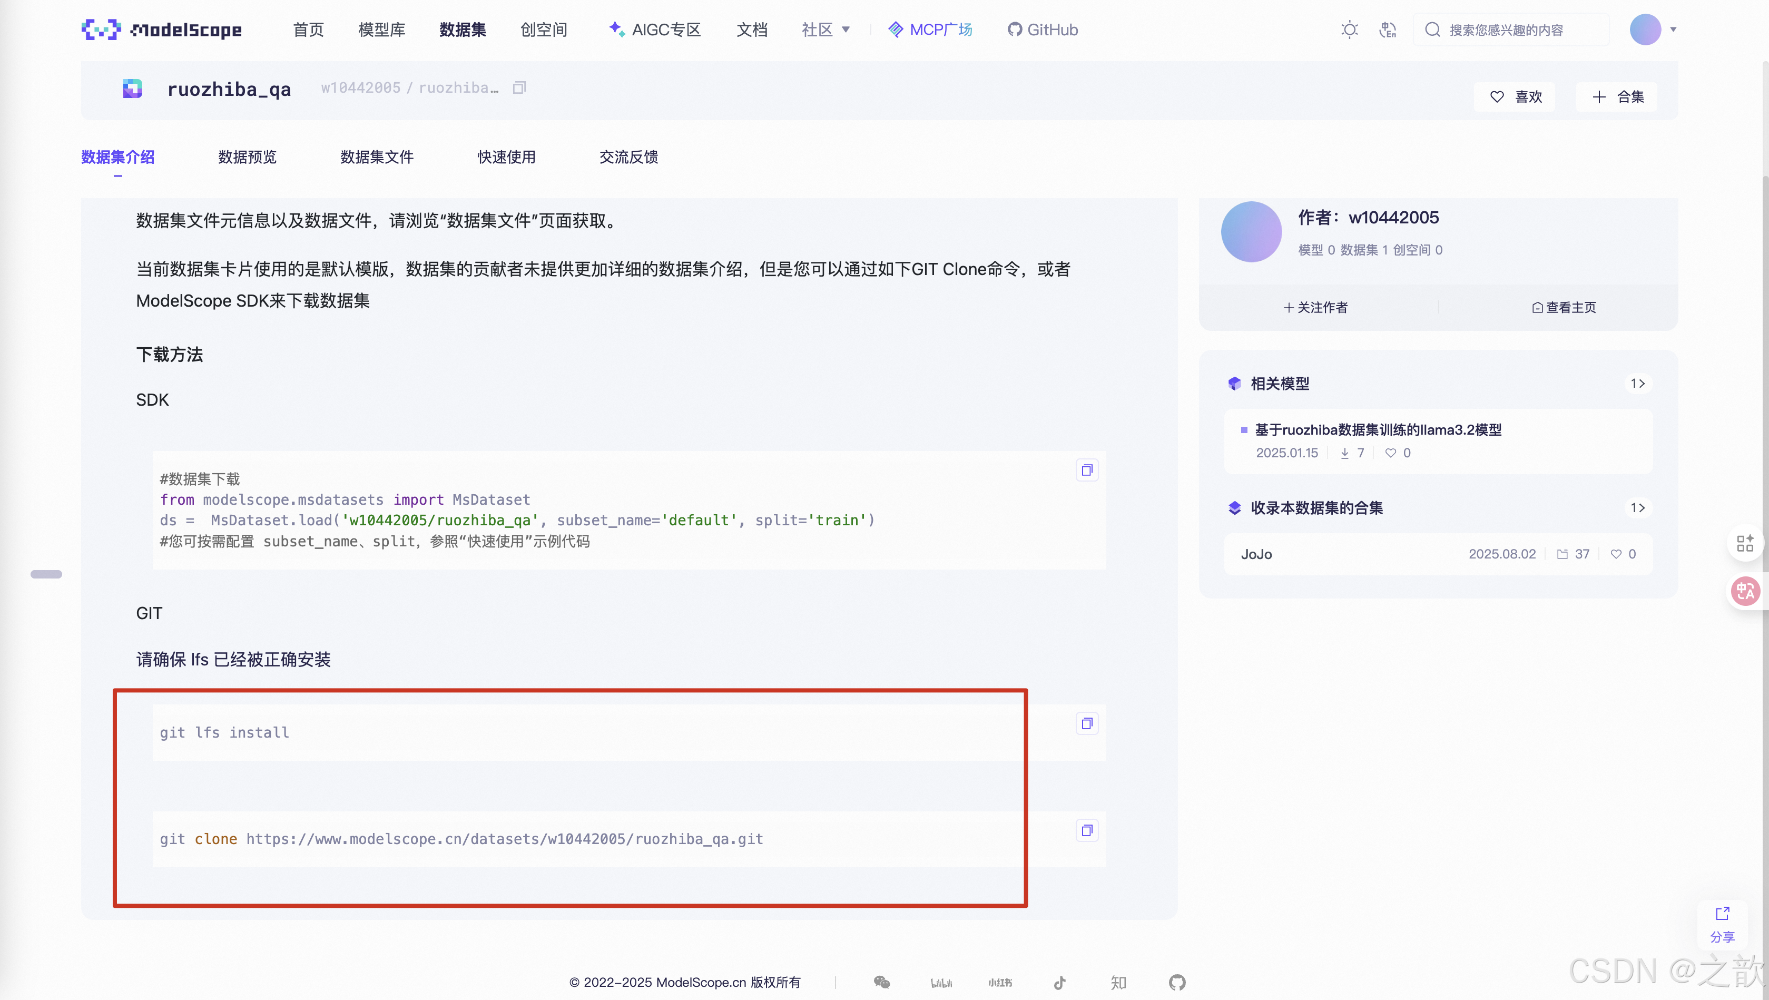Open the MCP广场 link

(x=930, y=30)
